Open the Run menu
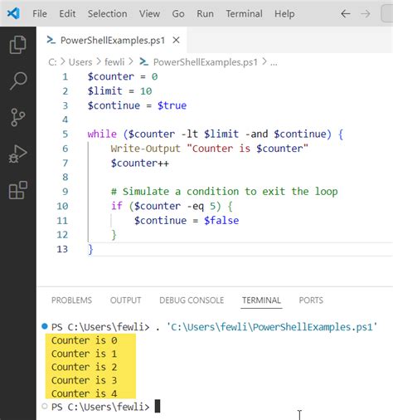The height and width of the screenshot is (420, 393). point(205,13)
